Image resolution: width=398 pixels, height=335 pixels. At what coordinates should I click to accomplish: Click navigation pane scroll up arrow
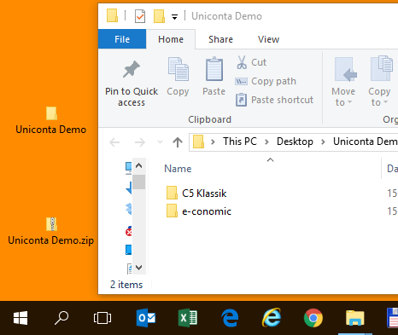tap(138, 165)
